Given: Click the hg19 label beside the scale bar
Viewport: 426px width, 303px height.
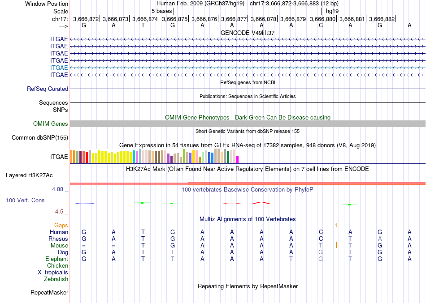Looking at the screenshot, I should 332,11.
